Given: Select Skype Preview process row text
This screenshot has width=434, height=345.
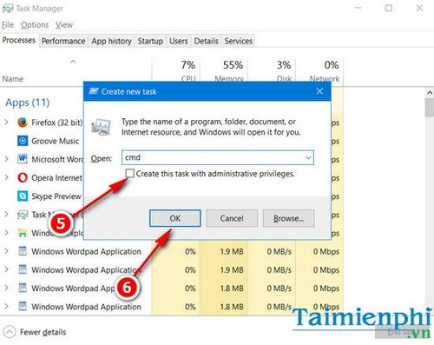Looking at the screenshot, I should (x=56, y=196).
